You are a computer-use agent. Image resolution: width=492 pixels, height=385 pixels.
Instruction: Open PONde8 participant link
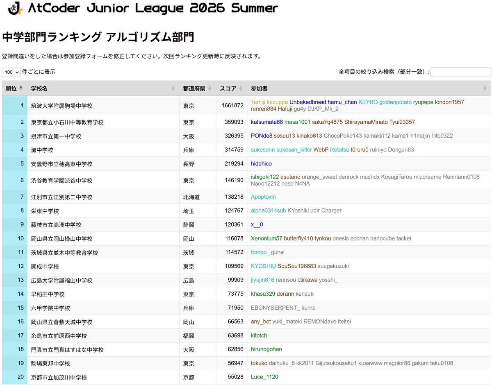[262, 136]
